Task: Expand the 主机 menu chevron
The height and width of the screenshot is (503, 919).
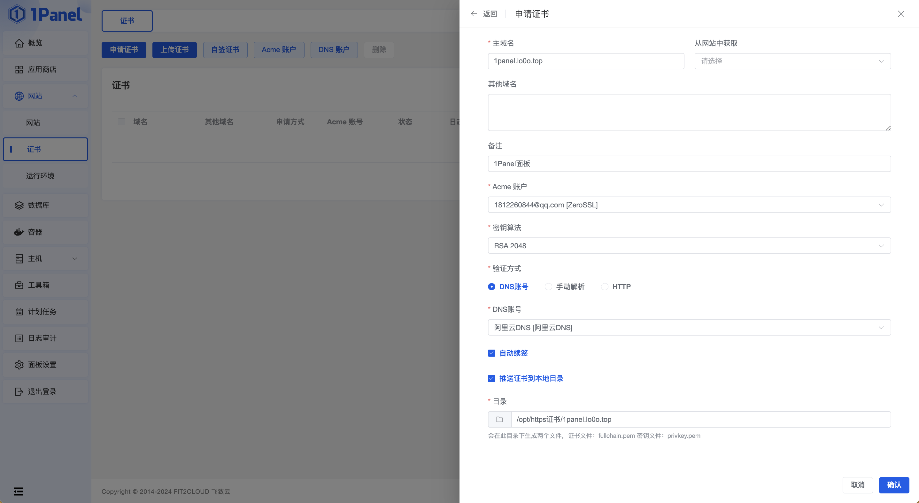Action: [x=74, y=259]
